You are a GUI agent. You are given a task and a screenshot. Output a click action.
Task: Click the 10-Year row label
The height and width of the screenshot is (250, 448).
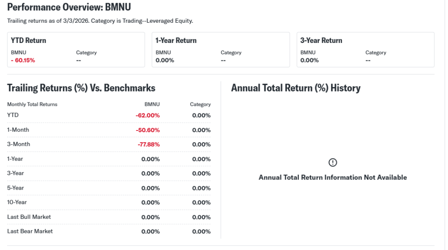[x=17, y=202]
